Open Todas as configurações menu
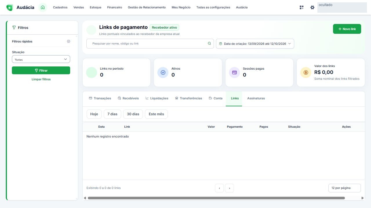The image size is (371, 208). (213, 8)
